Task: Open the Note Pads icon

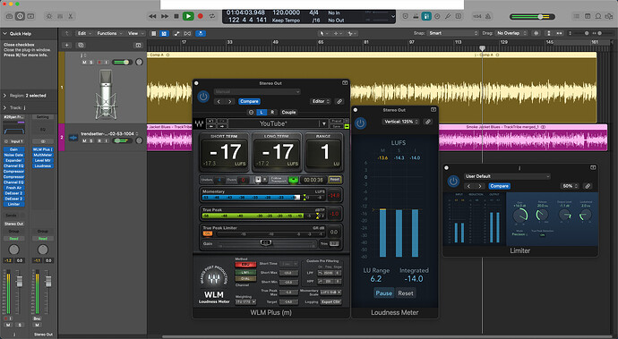Action: 588,16
